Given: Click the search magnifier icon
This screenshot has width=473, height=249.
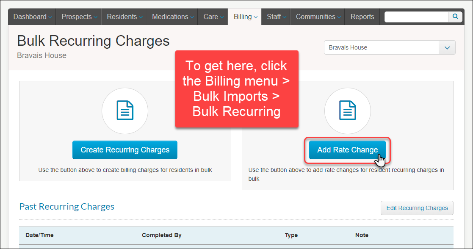Looking at the screenshot, I should (455, 17).
